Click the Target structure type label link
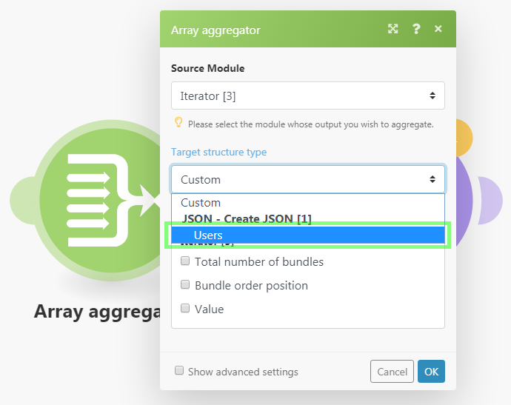511x405 pixels. (219, 152)
